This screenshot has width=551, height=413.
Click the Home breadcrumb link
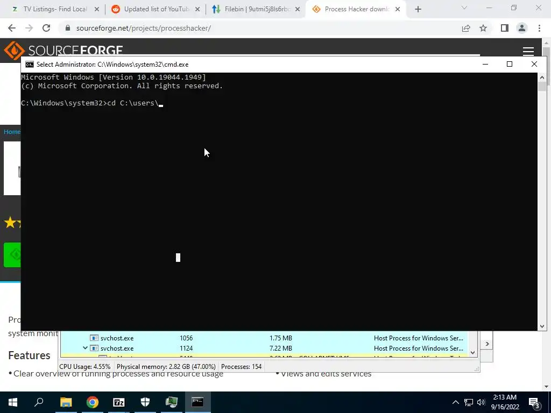click(12, 132)
